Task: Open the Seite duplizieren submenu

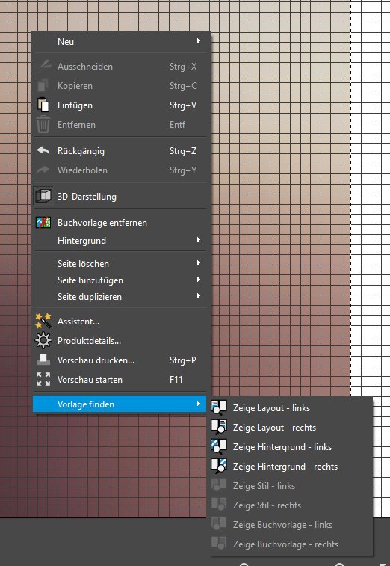Action: click(120, 297)
